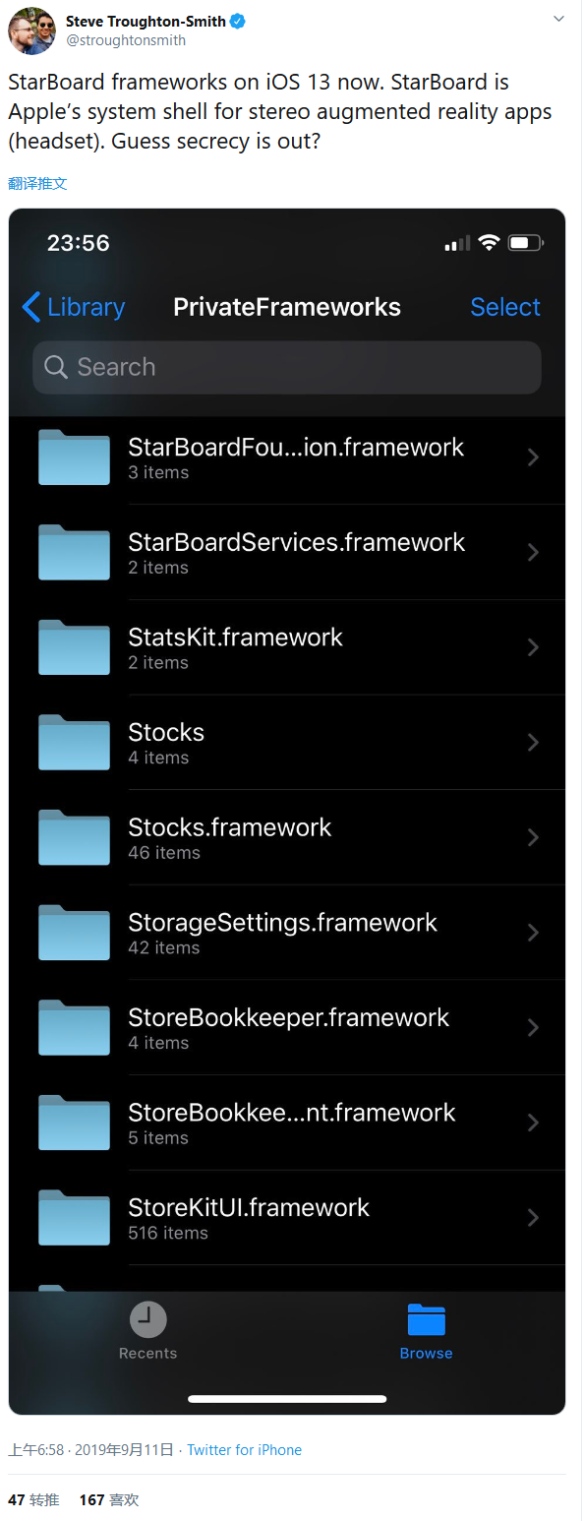Tap the Select button

505,307
